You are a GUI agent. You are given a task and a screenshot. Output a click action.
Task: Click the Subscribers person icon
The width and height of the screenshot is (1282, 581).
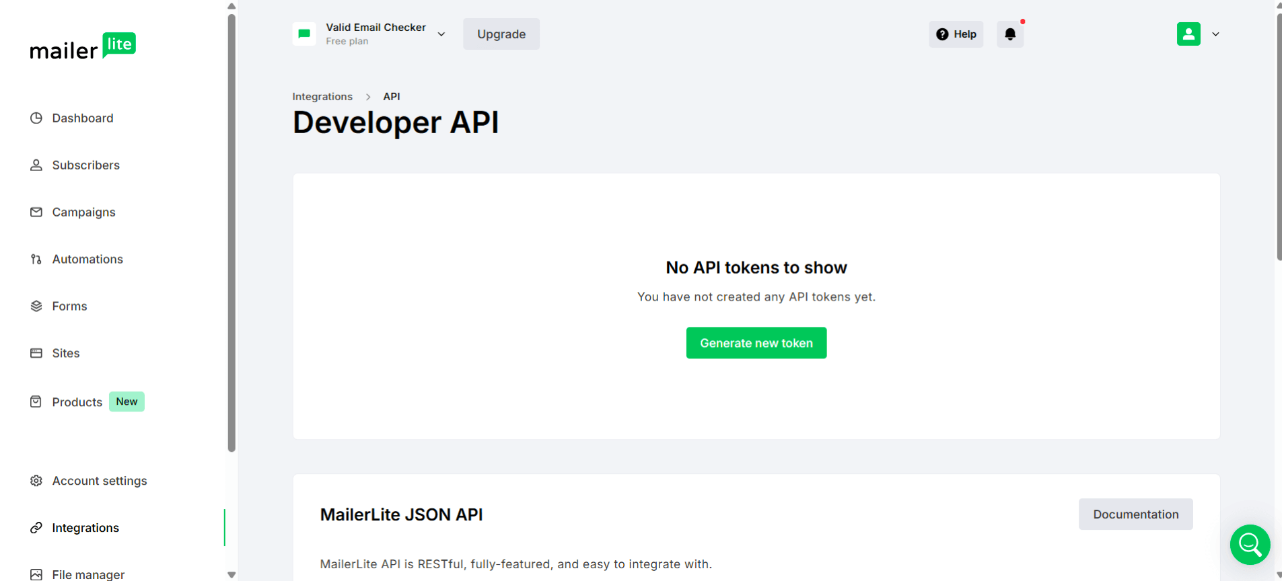click(36, 165)
